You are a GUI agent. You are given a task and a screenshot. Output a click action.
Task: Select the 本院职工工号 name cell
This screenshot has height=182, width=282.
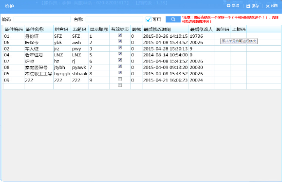pyautogui.click(x=38, y=74)
